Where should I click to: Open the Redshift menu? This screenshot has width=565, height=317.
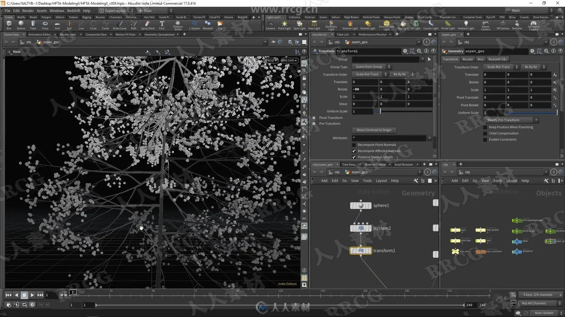click(73, 11)
